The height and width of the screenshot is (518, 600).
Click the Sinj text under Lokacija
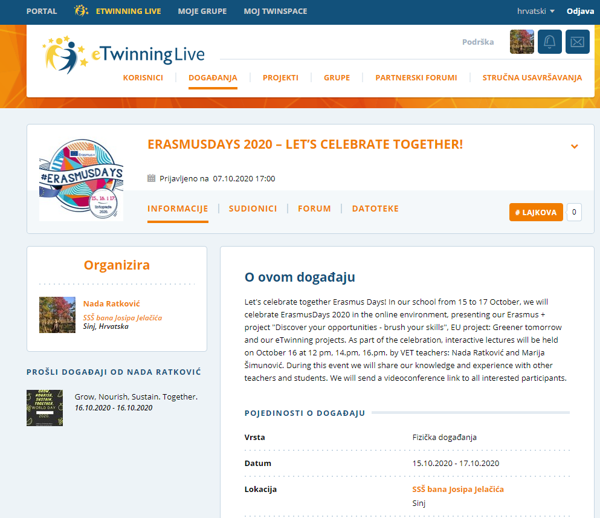(419, 503)
